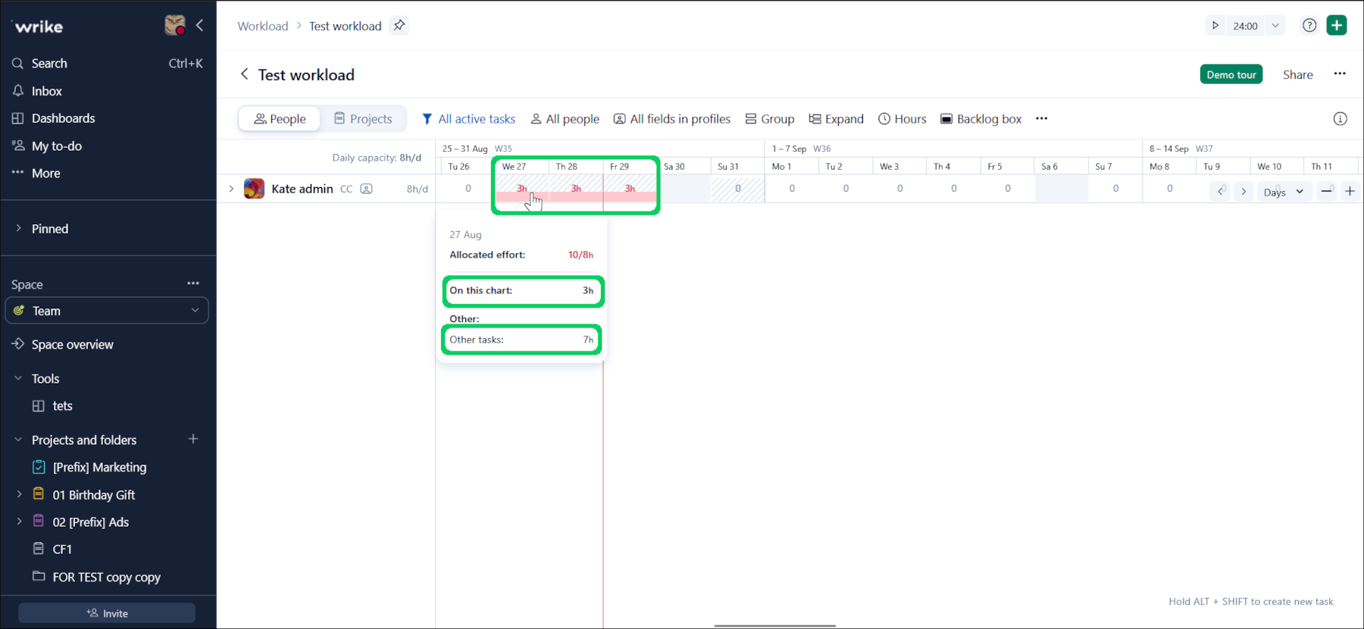Viewport: 1364px width, 629px height.
Task: Switch to the People view
Action: tap(280, 119)
